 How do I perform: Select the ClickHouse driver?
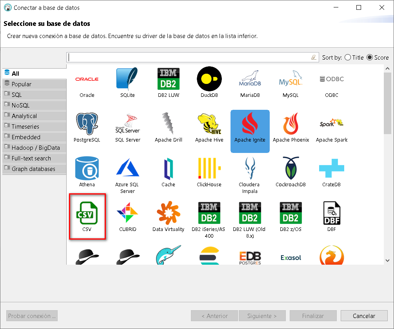[209, 172]
